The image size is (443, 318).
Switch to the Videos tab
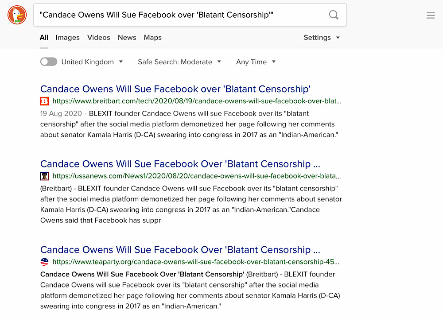(99, 38)
